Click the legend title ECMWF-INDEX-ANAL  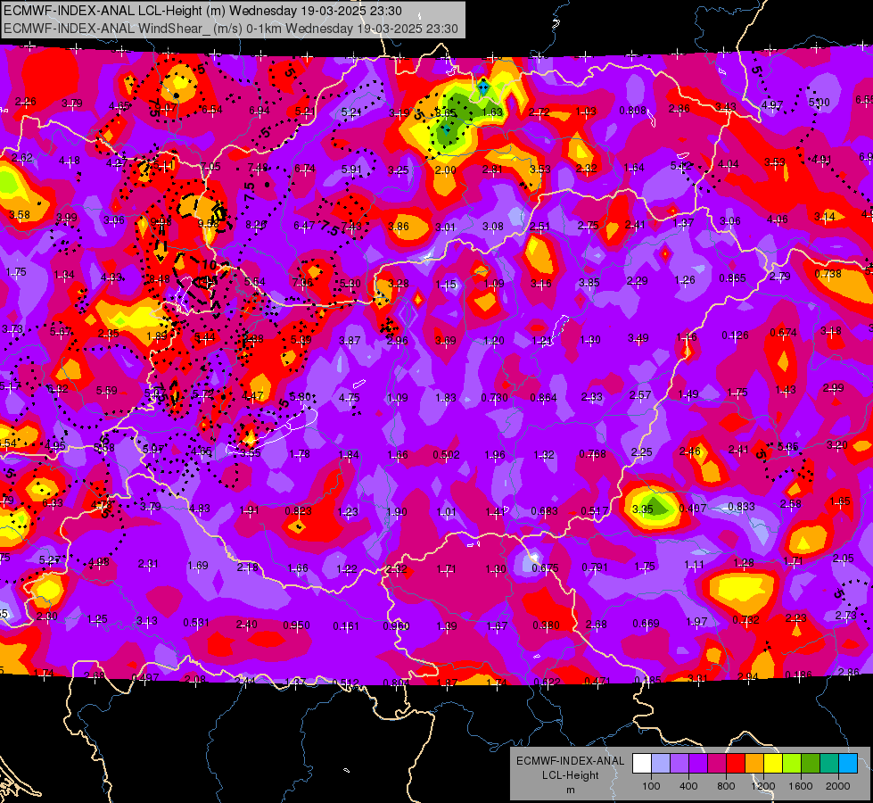click(570, 761)
